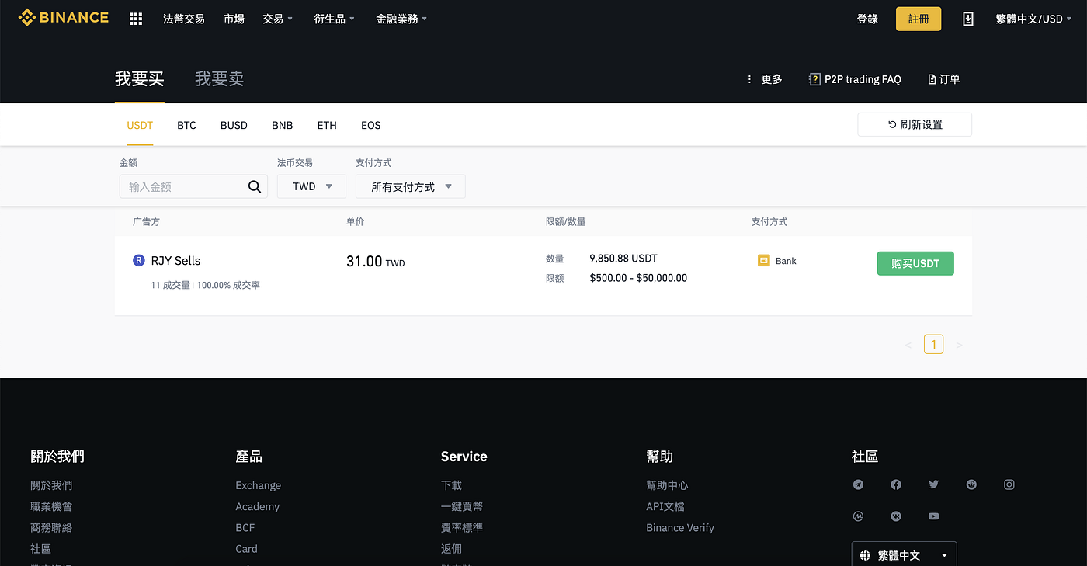Click the search magnifier in amount field
This screenshot has height=566, width=1087.
click(x=255, y=186)
